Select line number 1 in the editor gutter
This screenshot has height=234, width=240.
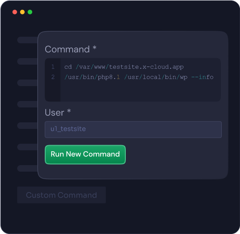tap(53, 67)
